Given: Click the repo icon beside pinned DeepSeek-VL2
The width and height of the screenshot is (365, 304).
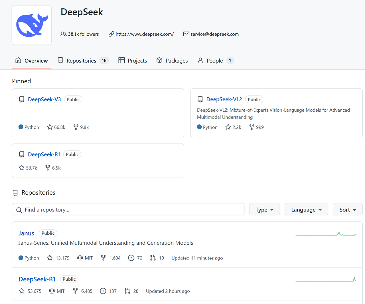Looking at the screenshot, I should click(x=200, y=99).
